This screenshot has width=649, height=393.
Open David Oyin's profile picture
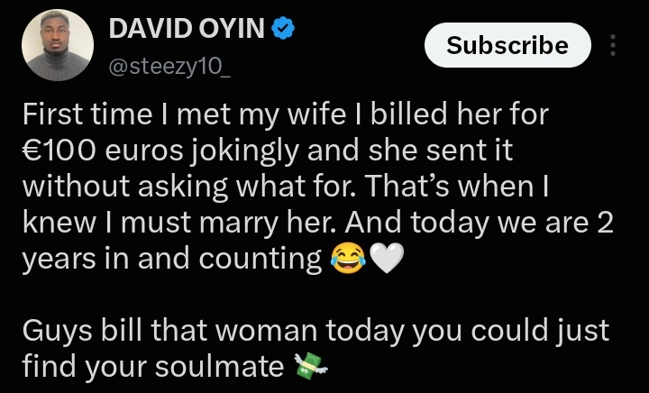[58, 45]
